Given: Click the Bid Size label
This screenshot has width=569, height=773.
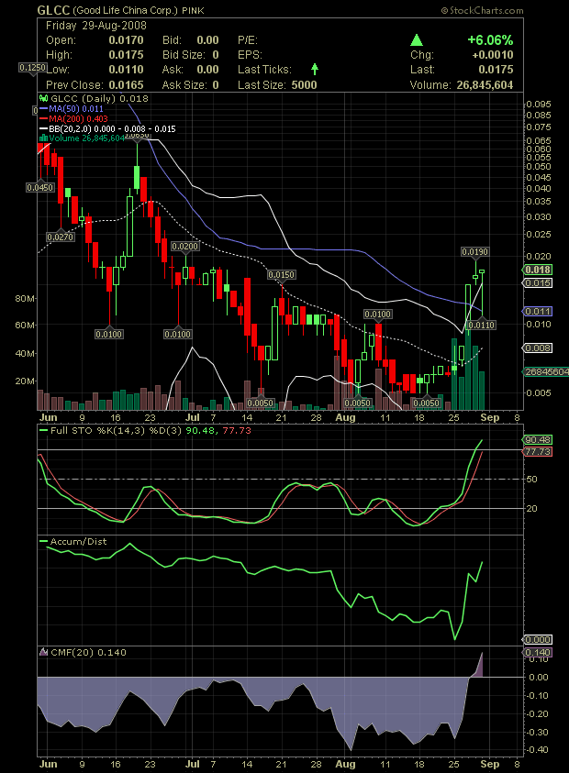Looking at the screenshot, I should click(x=184, y=55).
